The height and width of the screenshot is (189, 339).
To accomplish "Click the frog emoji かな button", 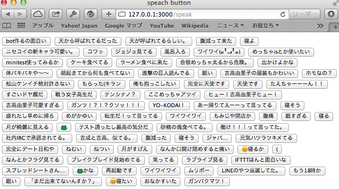I will point(85,171).
